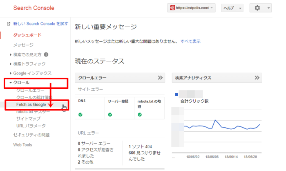This screenshot has width=286, height=171.
Task: Expand Google インデックス section
Action: pyautogui.click(x=11, y=73)
